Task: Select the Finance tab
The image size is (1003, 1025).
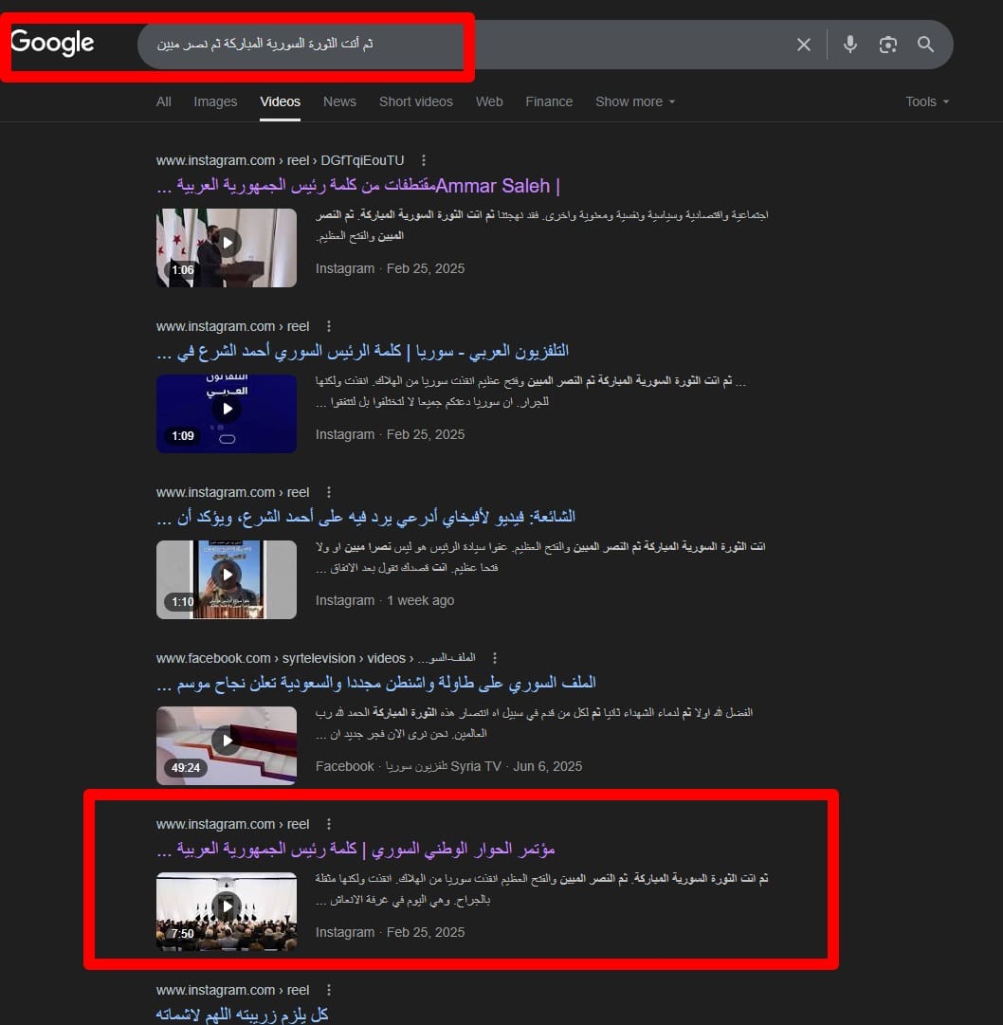Action: tap(549, 102)
